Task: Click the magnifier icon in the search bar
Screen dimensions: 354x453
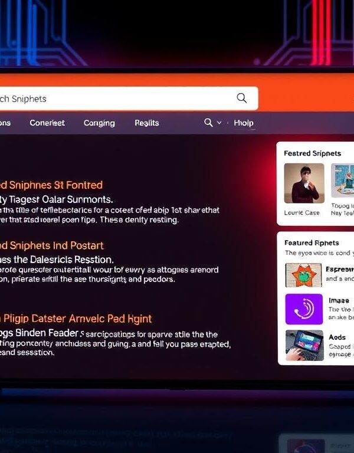Action: pyautogui.click(x=241, y=99)
